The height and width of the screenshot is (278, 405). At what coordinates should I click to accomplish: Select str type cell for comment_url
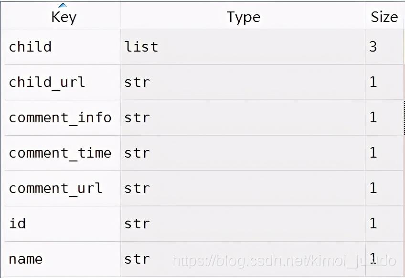(243, 188)
